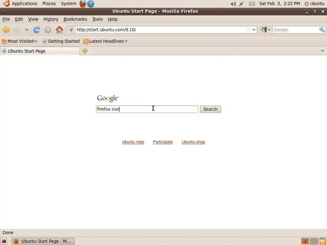
Task: Launch Firefox from the top panel icon
Action: [83, 4]
